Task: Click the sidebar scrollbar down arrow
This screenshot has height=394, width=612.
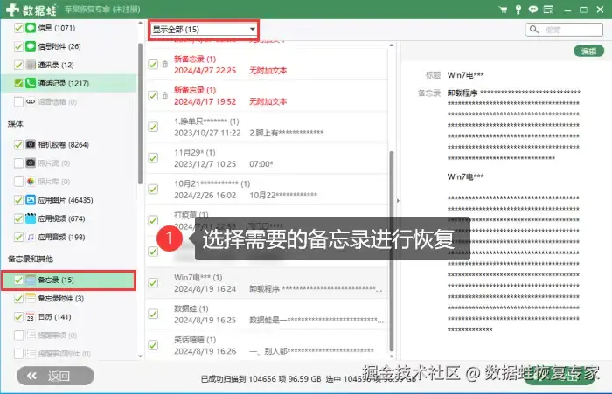Action: coord(140,356)
